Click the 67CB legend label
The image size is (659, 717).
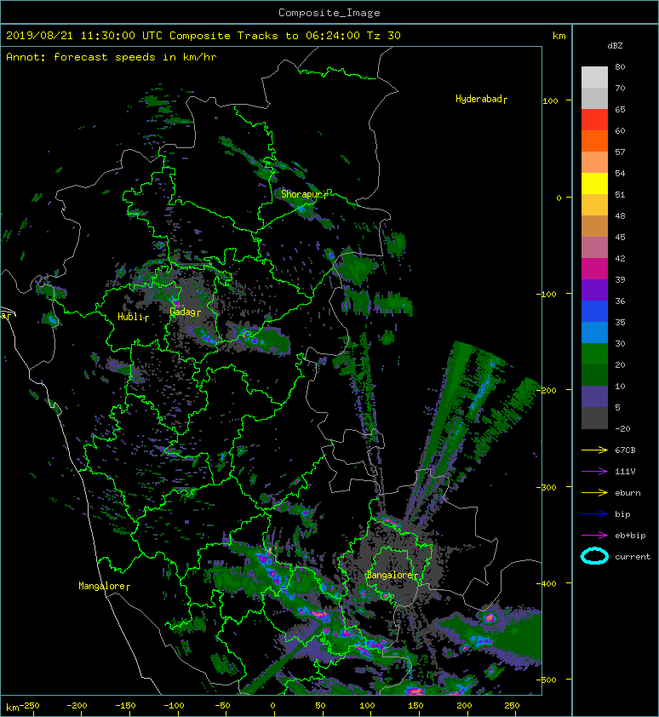click(x=625, y=450)
